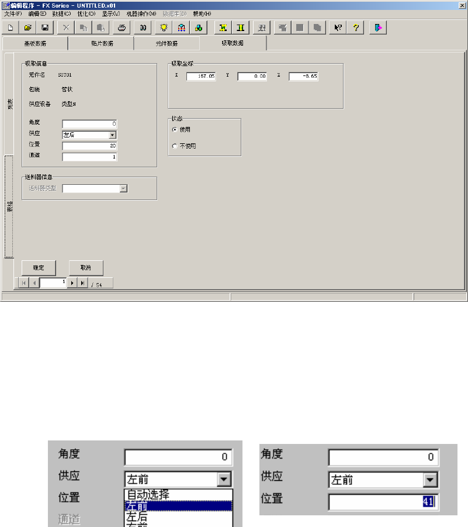Switch to the 贴片数据 tab
Viewport: 468px width, 527px height.
[x=102, y=43]
